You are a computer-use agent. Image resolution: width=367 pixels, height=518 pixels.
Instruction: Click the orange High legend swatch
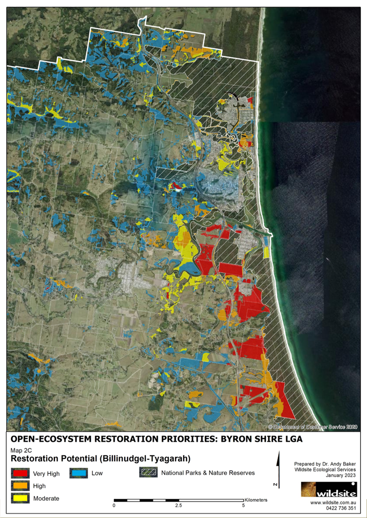(20, 486)
